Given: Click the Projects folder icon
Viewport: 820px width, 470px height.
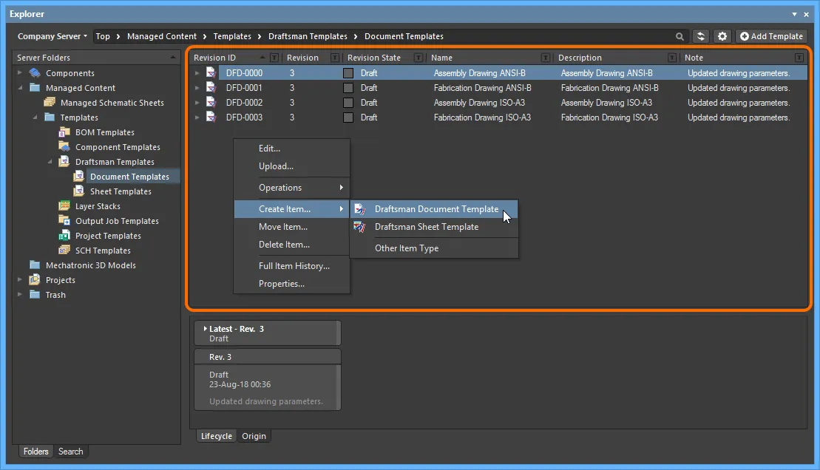Looking at the screenshot, I should 35,279.
